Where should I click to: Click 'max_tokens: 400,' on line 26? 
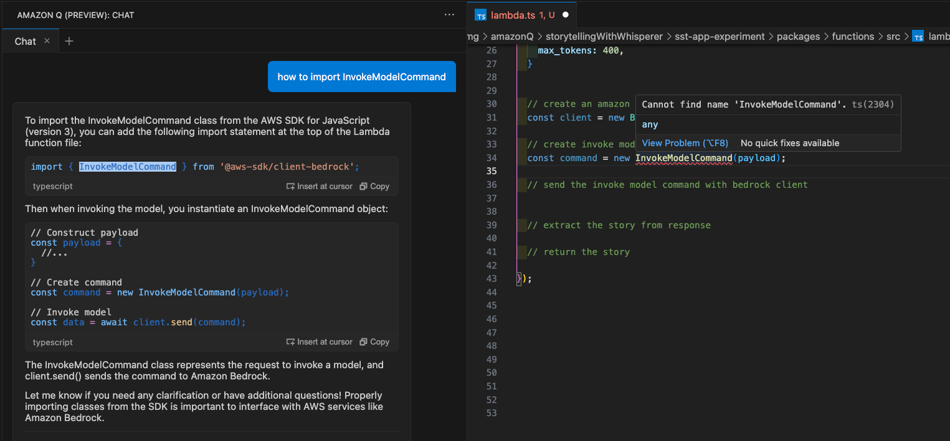(x=581, y=50)
